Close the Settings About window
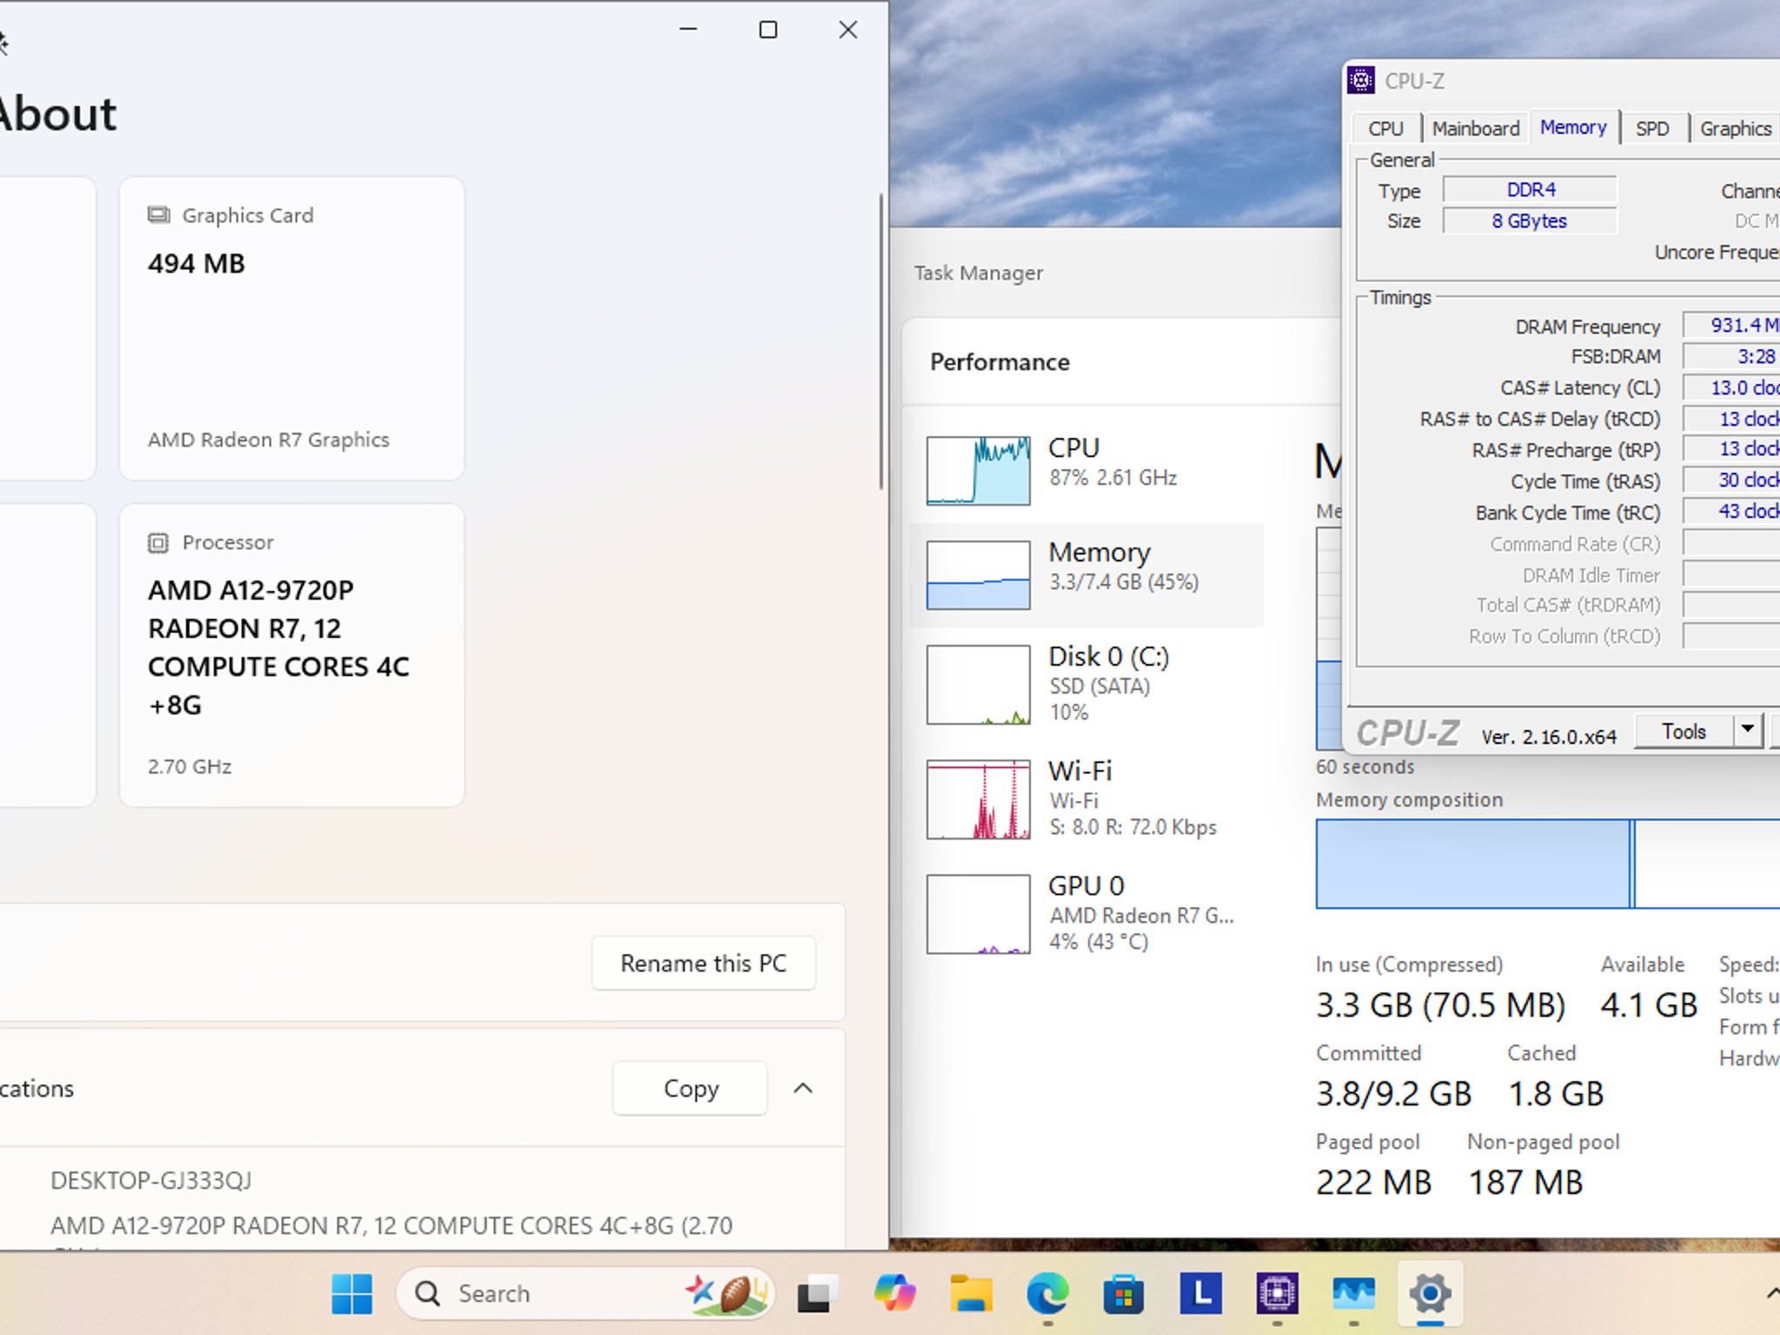This screenshot has height=1335, width=1780. 848,30
